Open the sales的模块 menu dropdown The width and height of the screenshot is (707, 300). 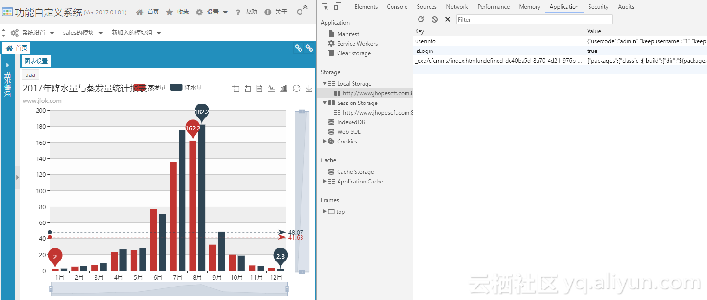click(83, 33)
